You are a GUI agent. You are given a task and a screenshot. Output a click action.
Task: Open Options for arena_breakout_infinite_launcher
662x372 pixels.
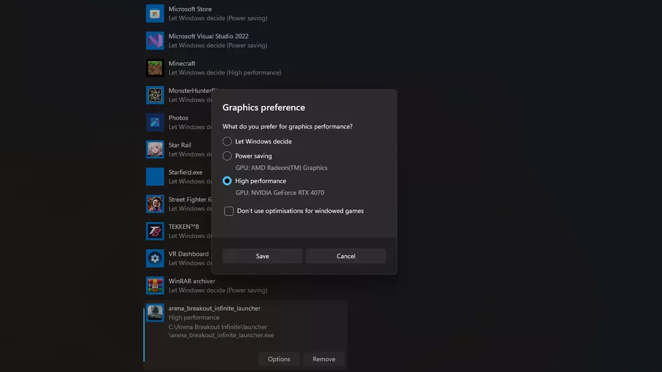(279, 359)
